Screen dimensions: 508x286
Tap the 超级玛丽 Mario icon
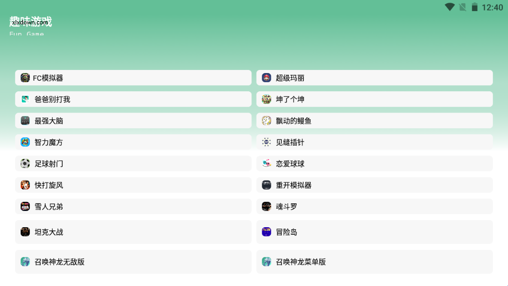click(266, 78)
